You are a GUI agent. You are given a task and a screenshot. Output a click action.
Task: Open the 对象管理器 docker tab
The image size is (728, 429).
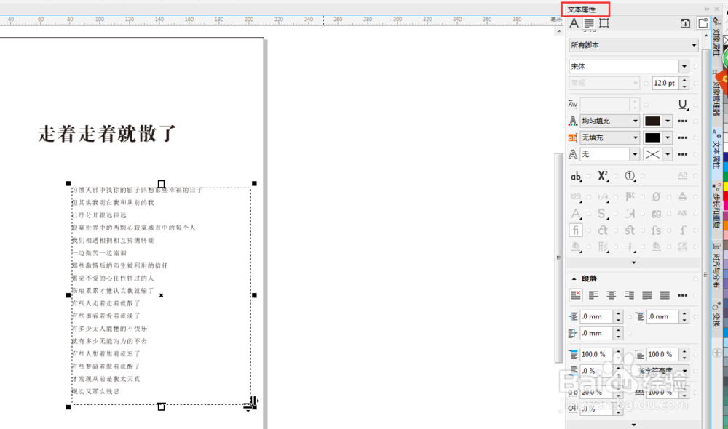pos(717,94)
